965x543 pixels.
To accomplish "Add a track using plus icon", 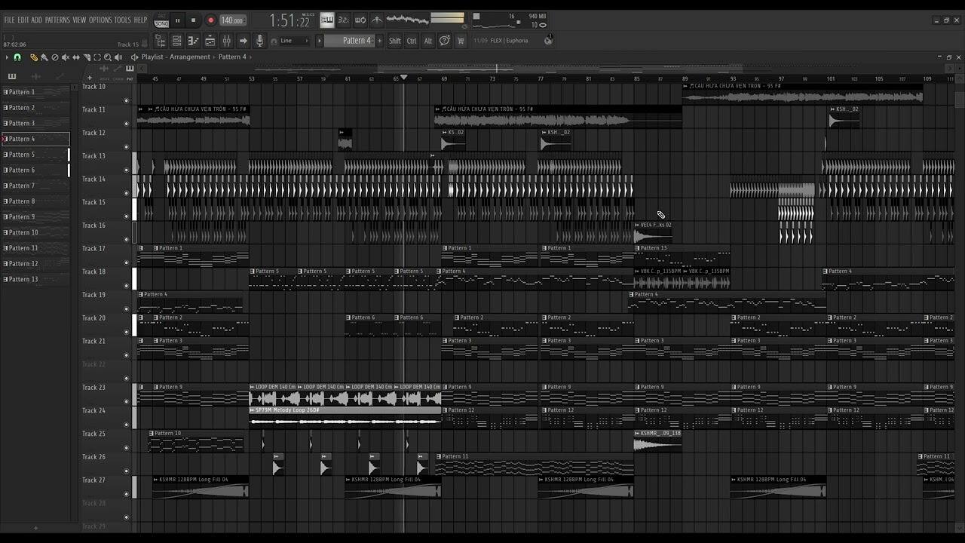I will tap(89, 78).
